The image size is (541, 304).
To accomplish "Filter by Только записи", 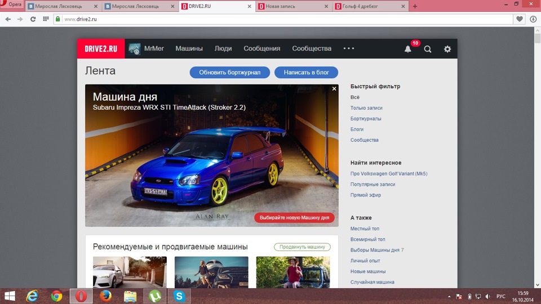I will tap(366, 108).
